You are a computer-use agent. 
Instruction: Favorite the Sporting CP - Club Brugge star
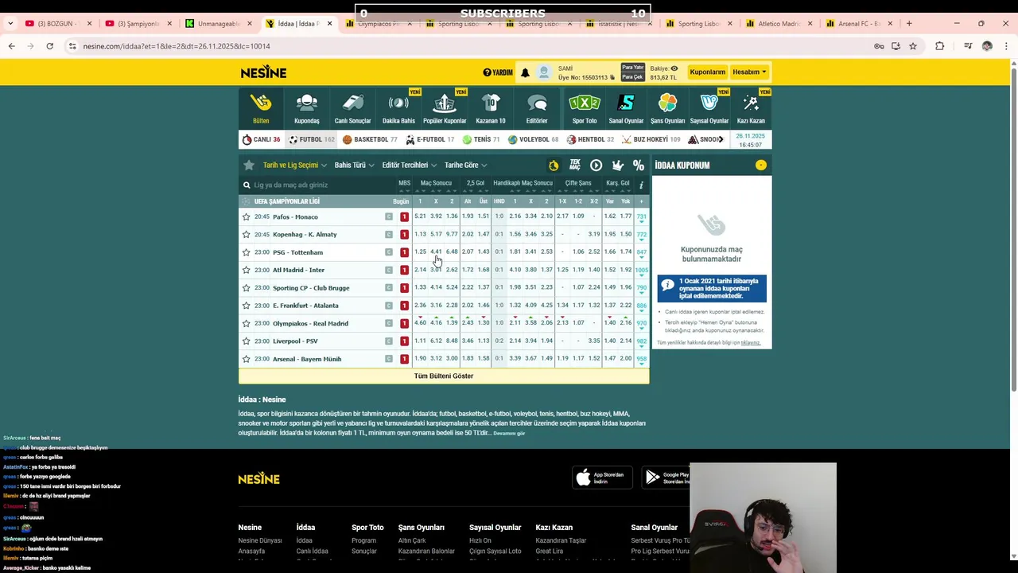(x=247, y=287)
